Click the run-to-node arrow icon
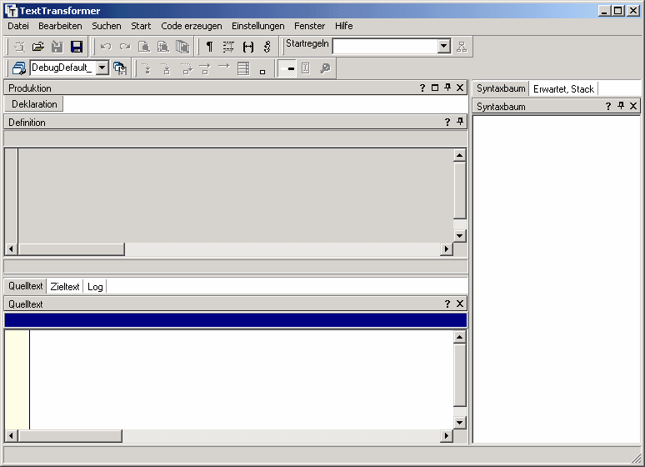This screenshot has width=645, height=467. (204, 68)
